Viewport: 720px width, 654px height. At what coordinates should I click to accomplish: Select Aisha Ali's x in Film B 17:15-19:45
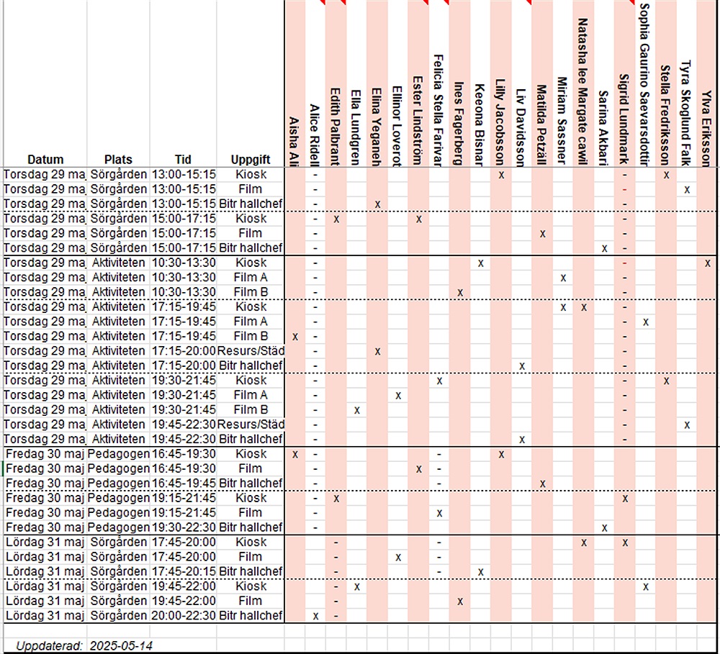tap(294, 337)
